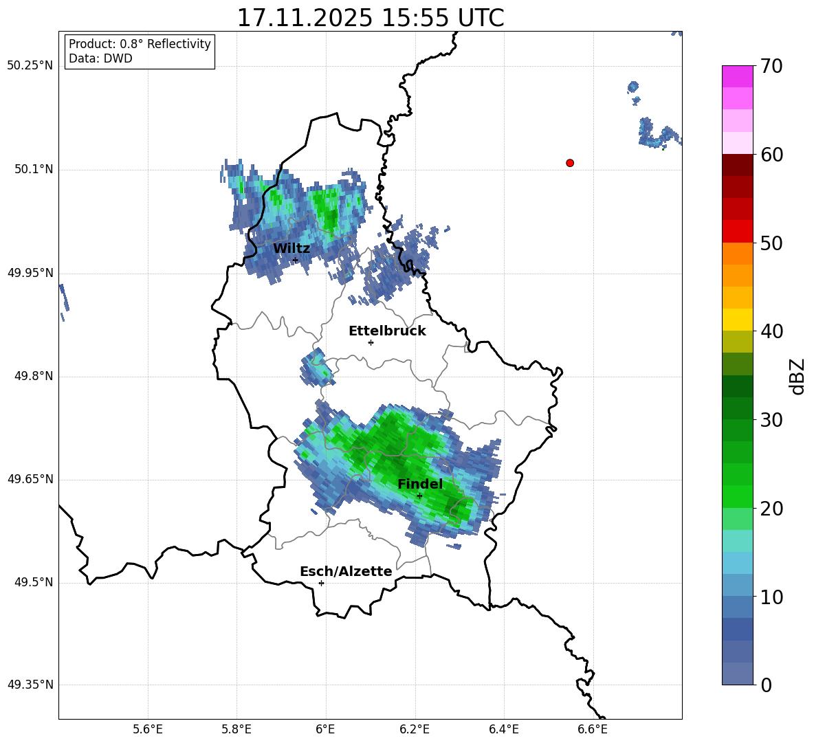Click the 5.6°E longitude label
814x743 pixels.
(x=148, y=729)
